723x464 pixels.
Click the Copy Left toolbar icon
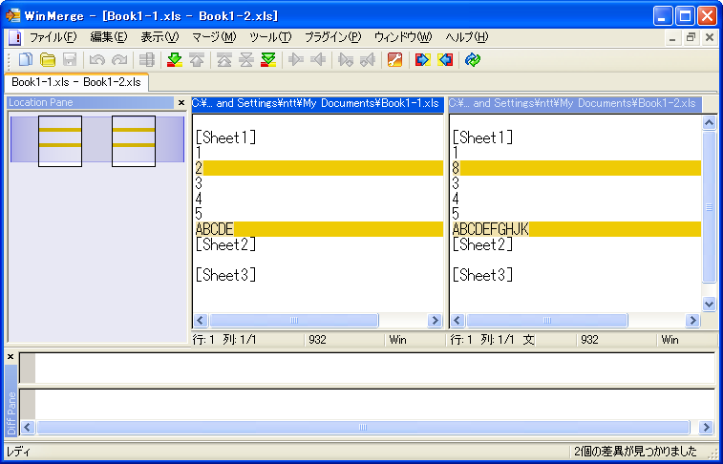[x=318, y=59]
